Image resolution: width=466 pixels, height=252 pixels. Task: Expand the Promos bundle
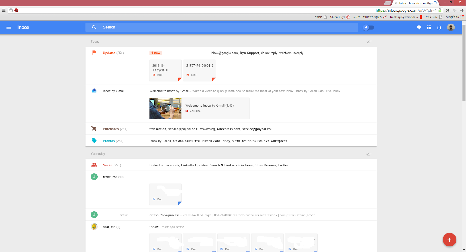[x=231, y=141]
